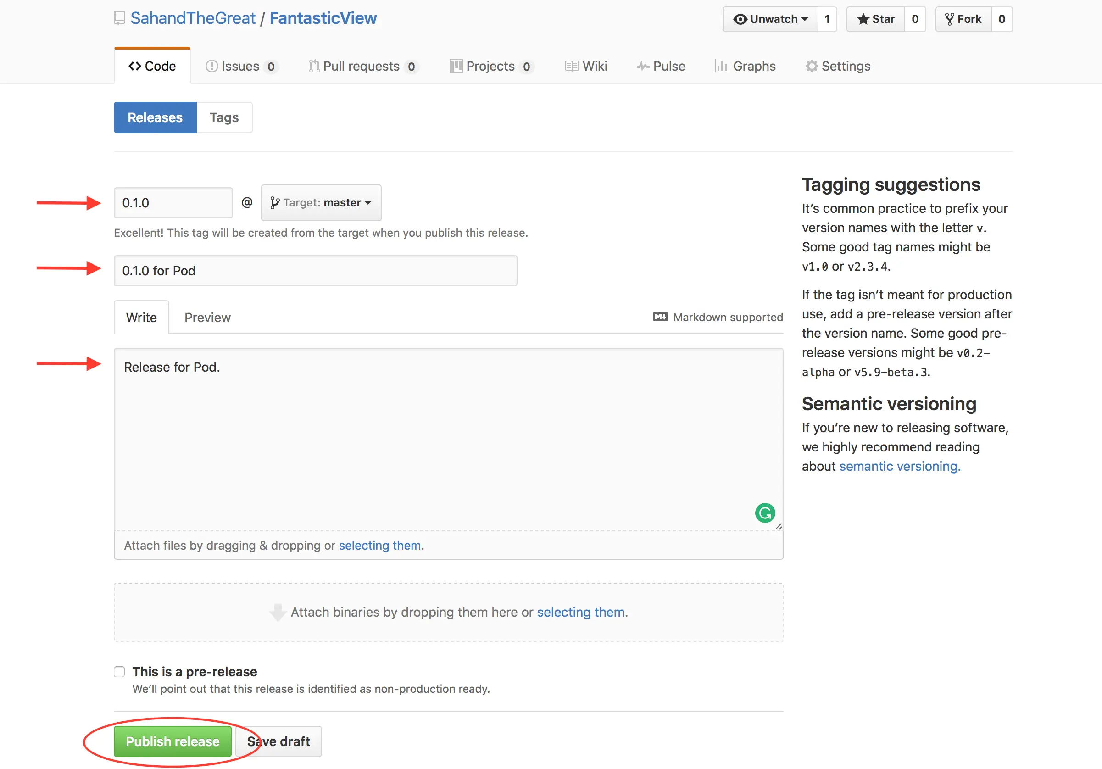
Task: Open the Issues tab
Action: point(240,66)
